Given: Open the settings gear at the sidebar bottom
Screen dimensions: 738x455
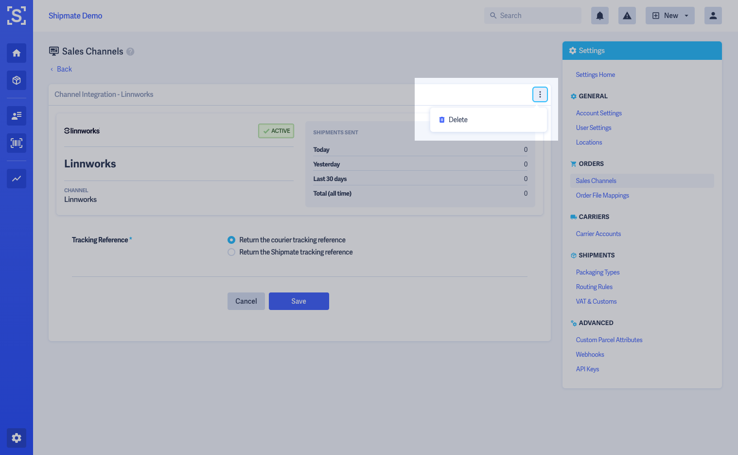Looking at the screenshot, I should point(17,438).
